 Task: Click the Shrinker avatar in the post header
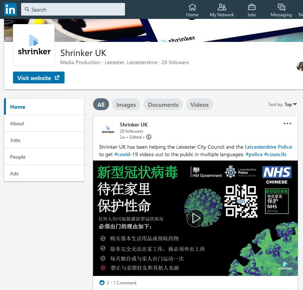coord(108,130)
